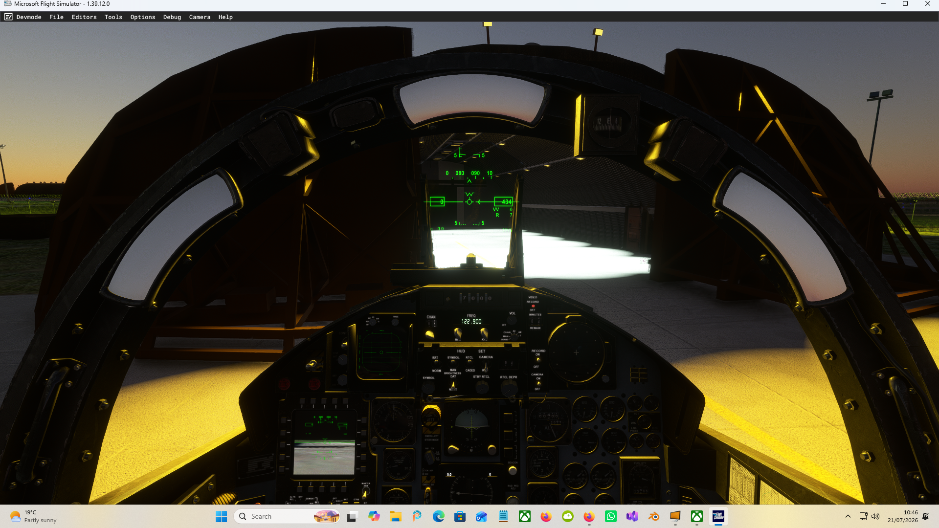Turn the radio CHAN selector knob
This screenshot has height=528, width=939.
tap(429, 334)
